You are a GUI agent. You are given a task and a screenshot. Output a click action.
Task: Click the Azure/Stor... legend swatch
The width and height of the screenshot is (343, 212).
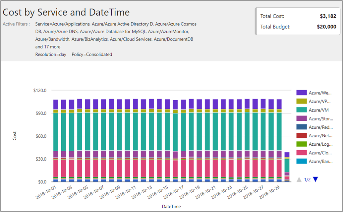point(302,118)
